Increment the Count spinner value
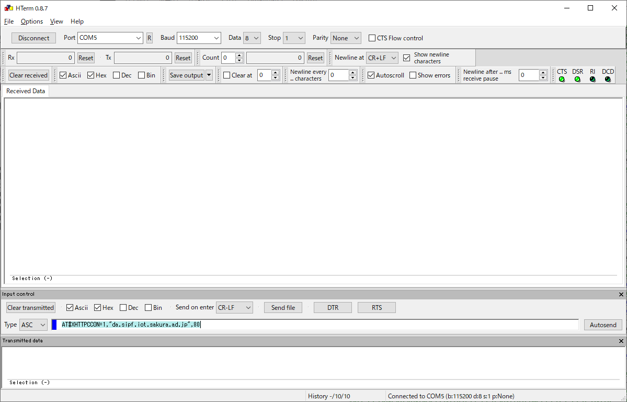Image resolution: width=627 pixels, height=402 pixels. (x=239, y=55)
